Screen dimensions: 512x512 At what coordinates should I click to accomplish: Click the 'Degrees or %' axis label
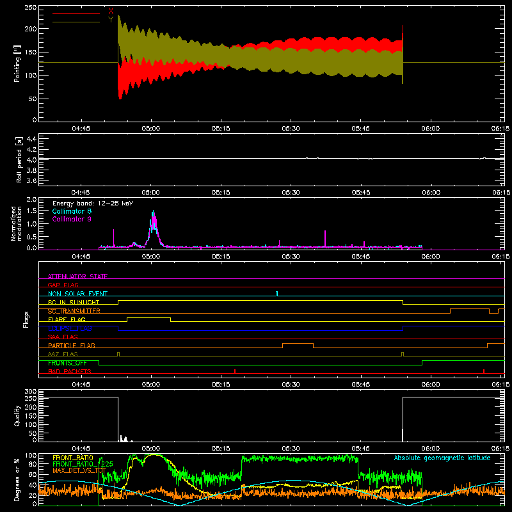click(17, 480)
